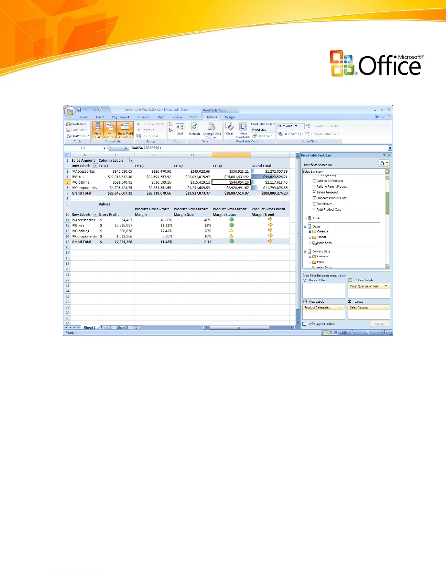Uncheck the Sales Amount field
Screen dimensions: 446x577
point(314,192)
